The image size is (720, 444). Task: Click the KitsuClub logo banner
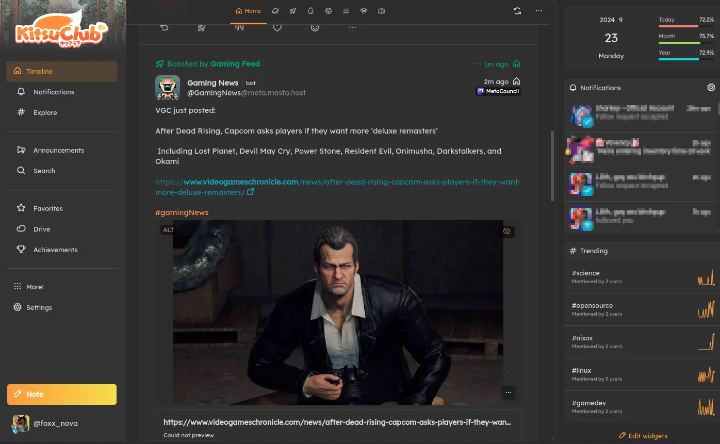tap(62, 29)
